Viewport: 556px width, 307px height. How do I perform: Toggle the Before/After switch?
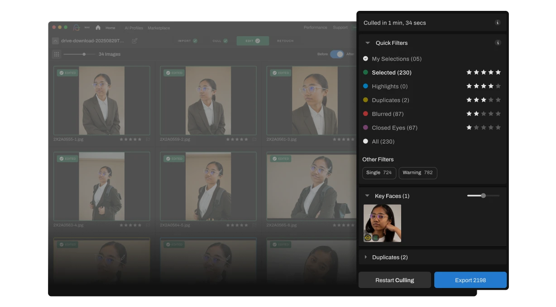click(337, 54)
